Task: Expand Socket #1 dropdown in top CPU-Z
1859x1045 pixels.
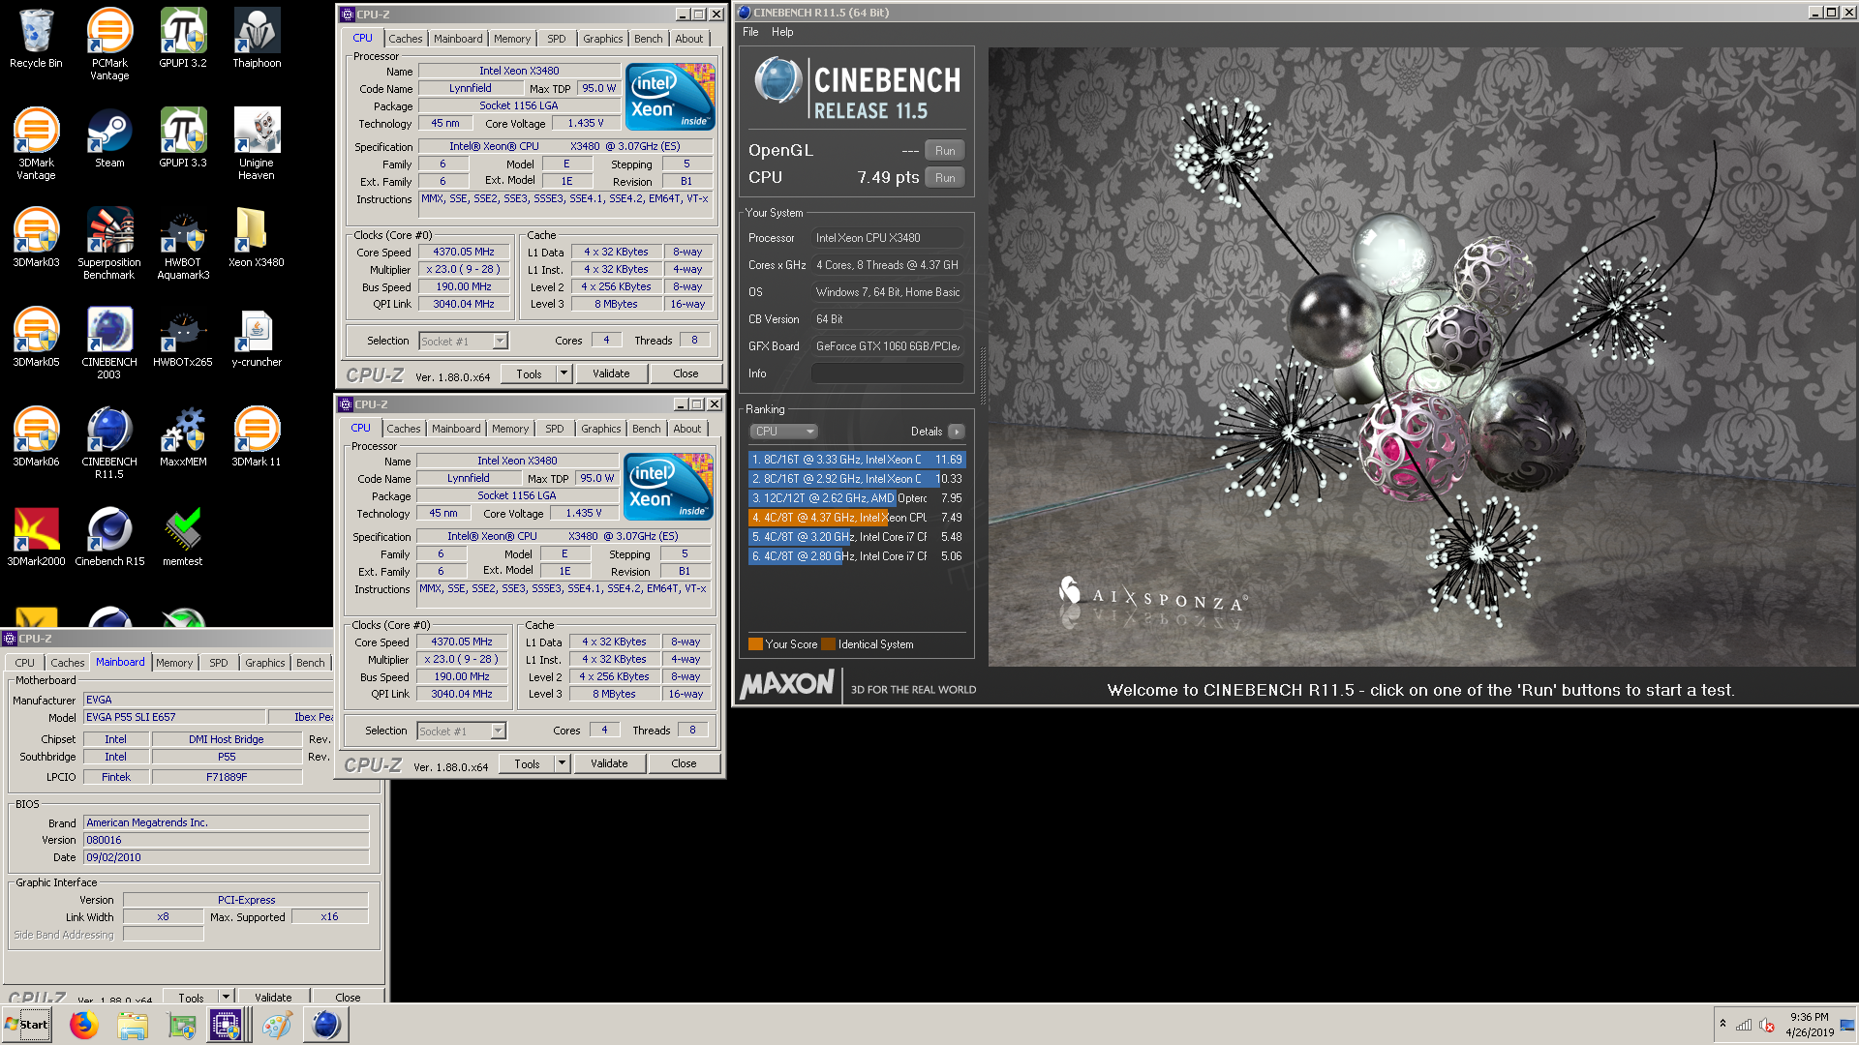Action: [500, 341]
